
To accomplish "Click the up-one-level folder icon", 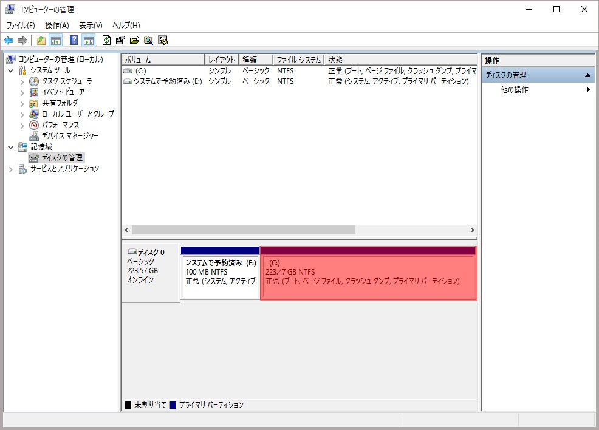I will pyautogui.click(x=41, y=40).
